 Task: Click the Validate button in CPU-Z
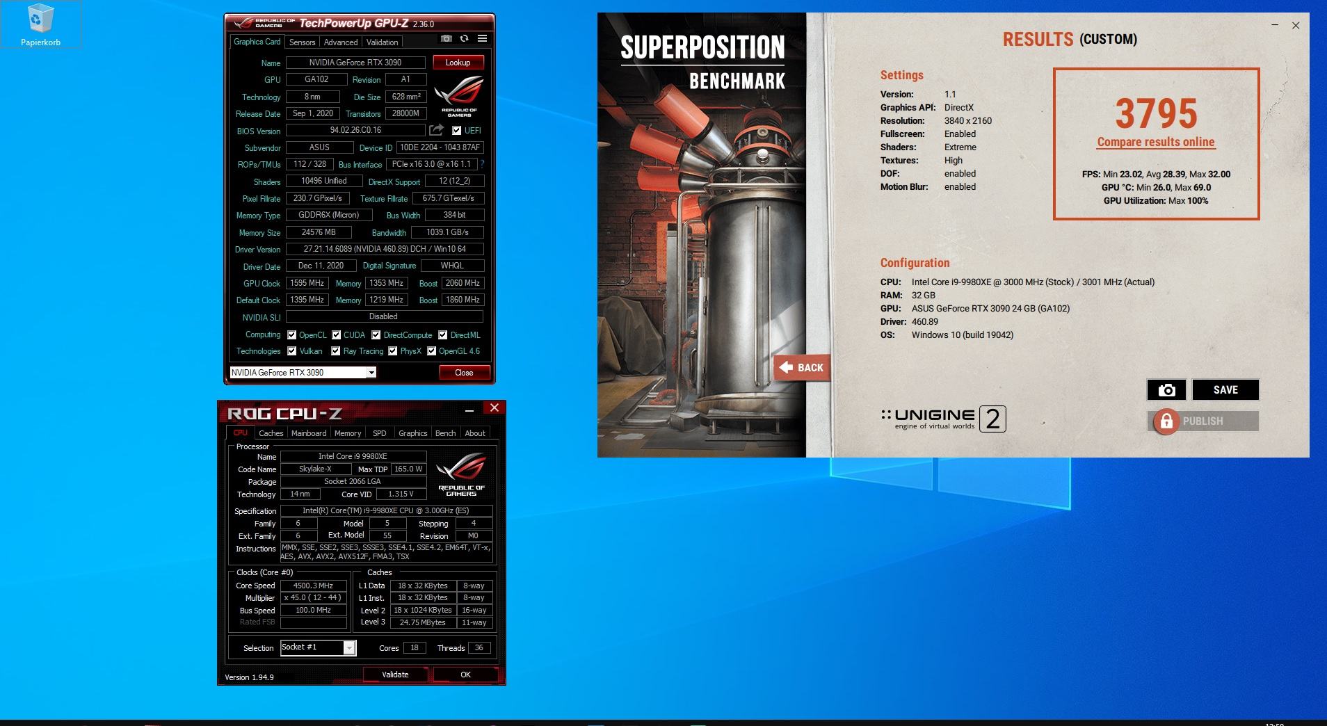pos(395,675)
